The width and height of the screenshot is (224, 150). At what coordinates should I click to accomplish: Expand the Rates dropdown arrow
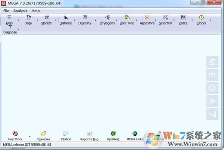[x=192, y=20]
